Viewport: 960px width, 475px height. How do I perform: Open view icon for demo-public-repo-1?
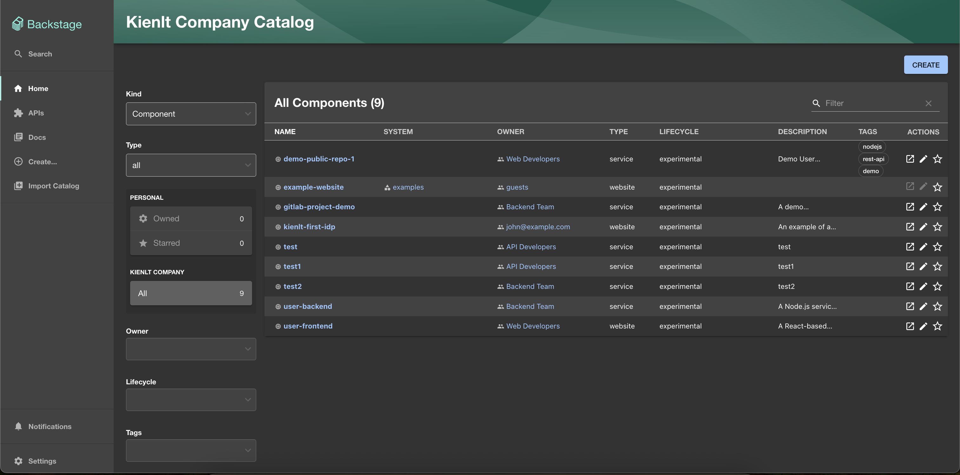point(910,159)
